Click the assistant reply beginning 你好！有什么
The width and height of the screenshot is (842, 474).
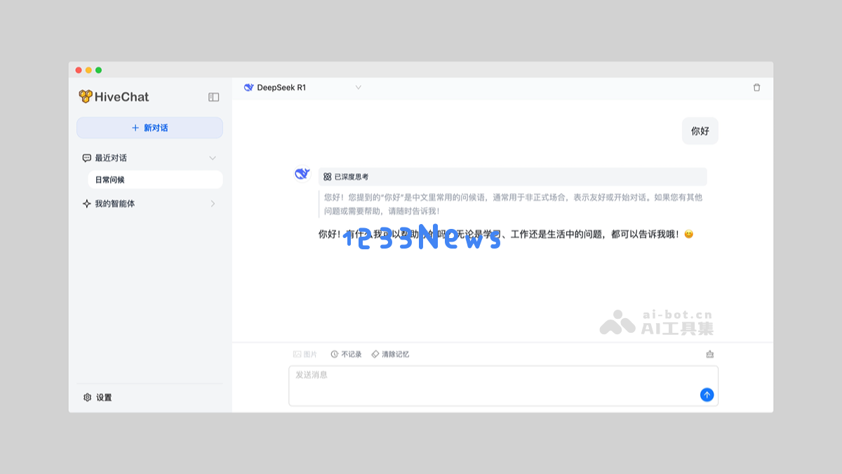[x=506, y=235]
